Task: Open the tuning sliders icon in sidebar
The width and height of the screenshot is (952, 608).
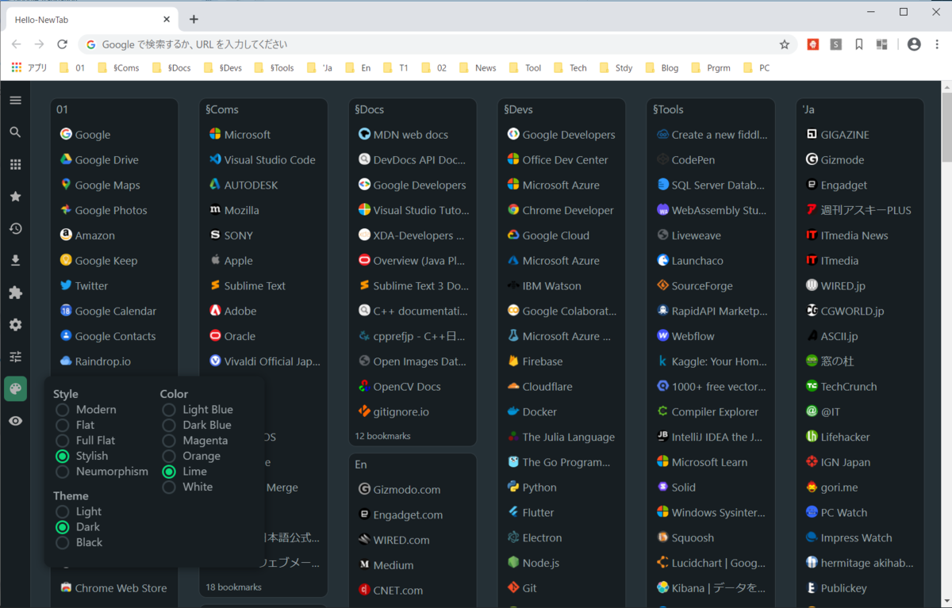Action: pos(15,357)
